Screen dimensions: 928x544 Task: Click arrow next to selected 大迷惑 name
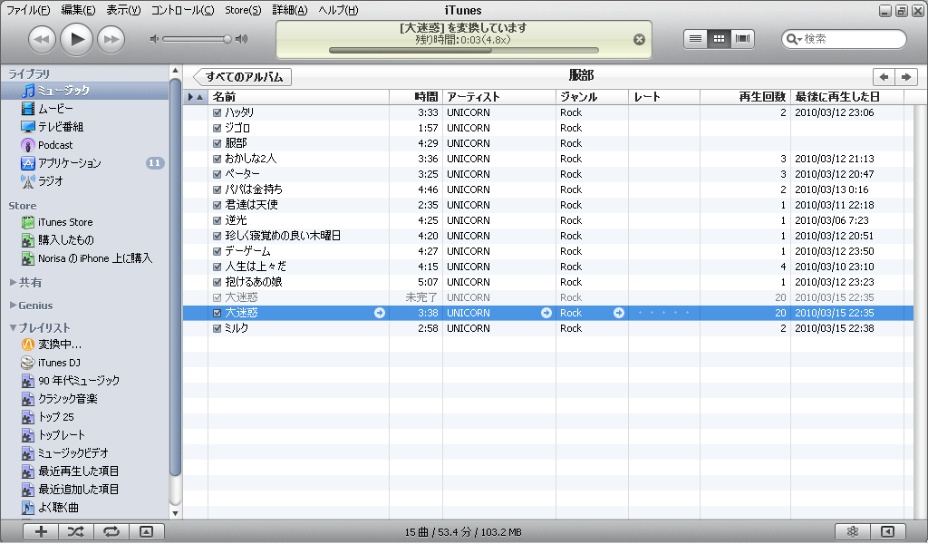[380, 313]
